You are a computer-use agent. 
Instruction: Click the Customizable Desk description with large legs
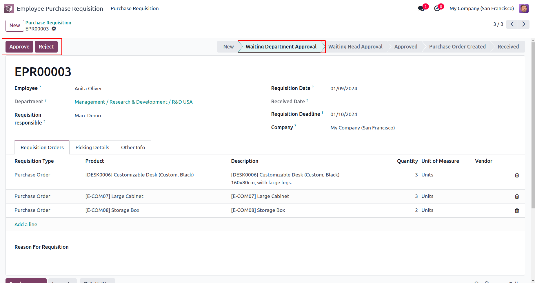(285, 179)
